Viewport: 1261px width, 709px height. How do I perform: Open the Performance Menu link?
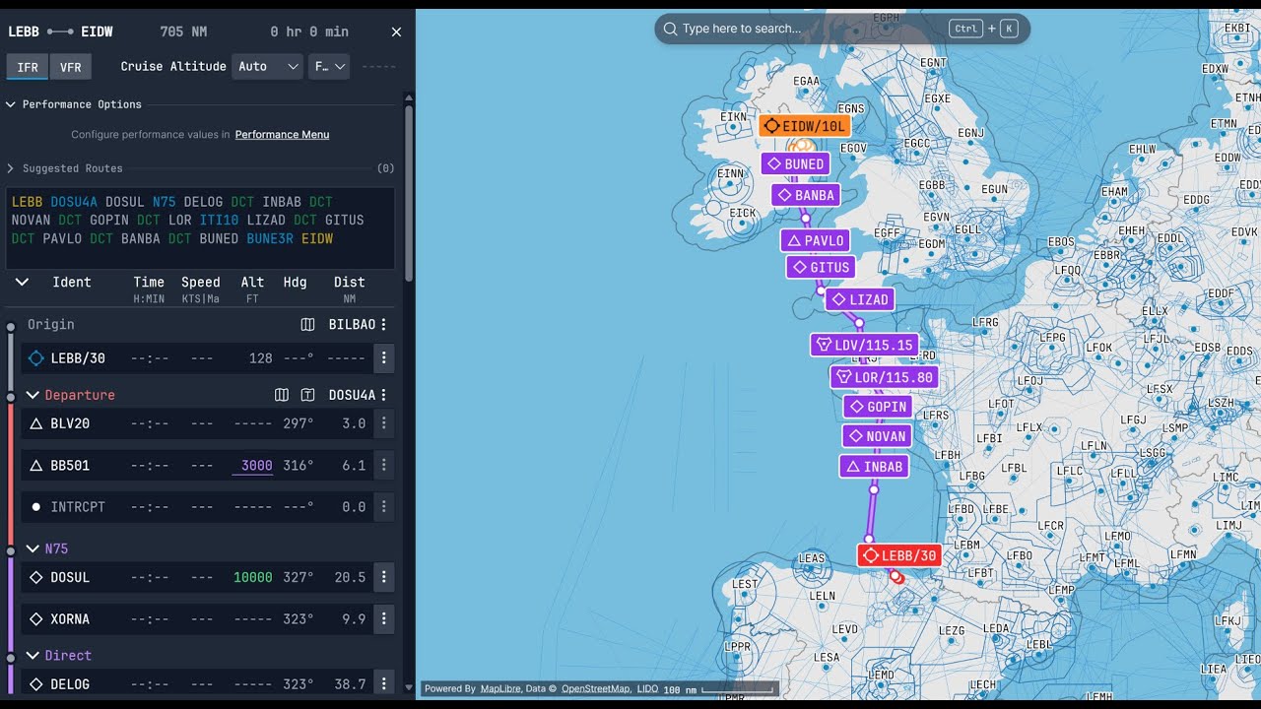pyautogui.click(x=282, y=135)
